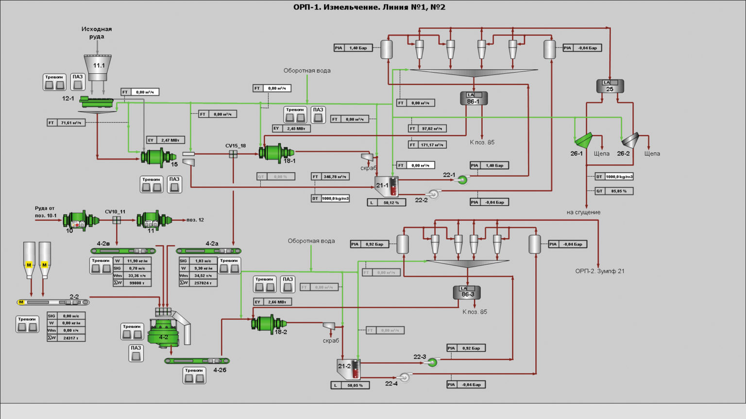This screenshot has width=746, height=419.
Task: Select conveyor 4-2в belt icon
Action: 123,251
